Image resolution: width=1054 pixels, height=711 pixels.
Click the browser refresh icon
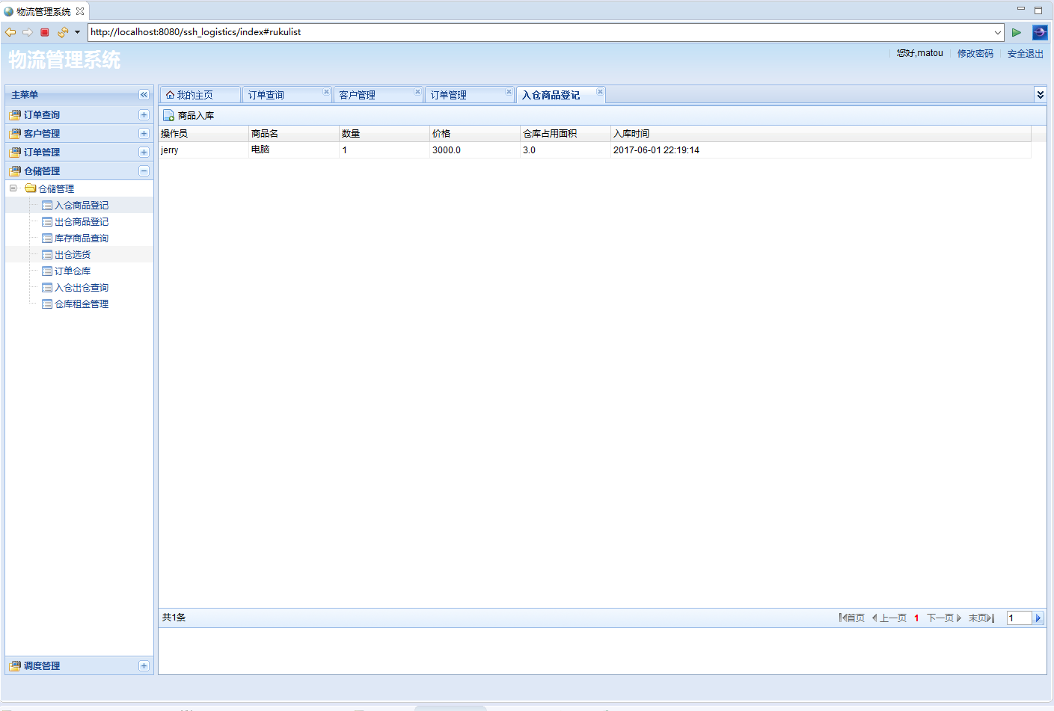[62, 32]
